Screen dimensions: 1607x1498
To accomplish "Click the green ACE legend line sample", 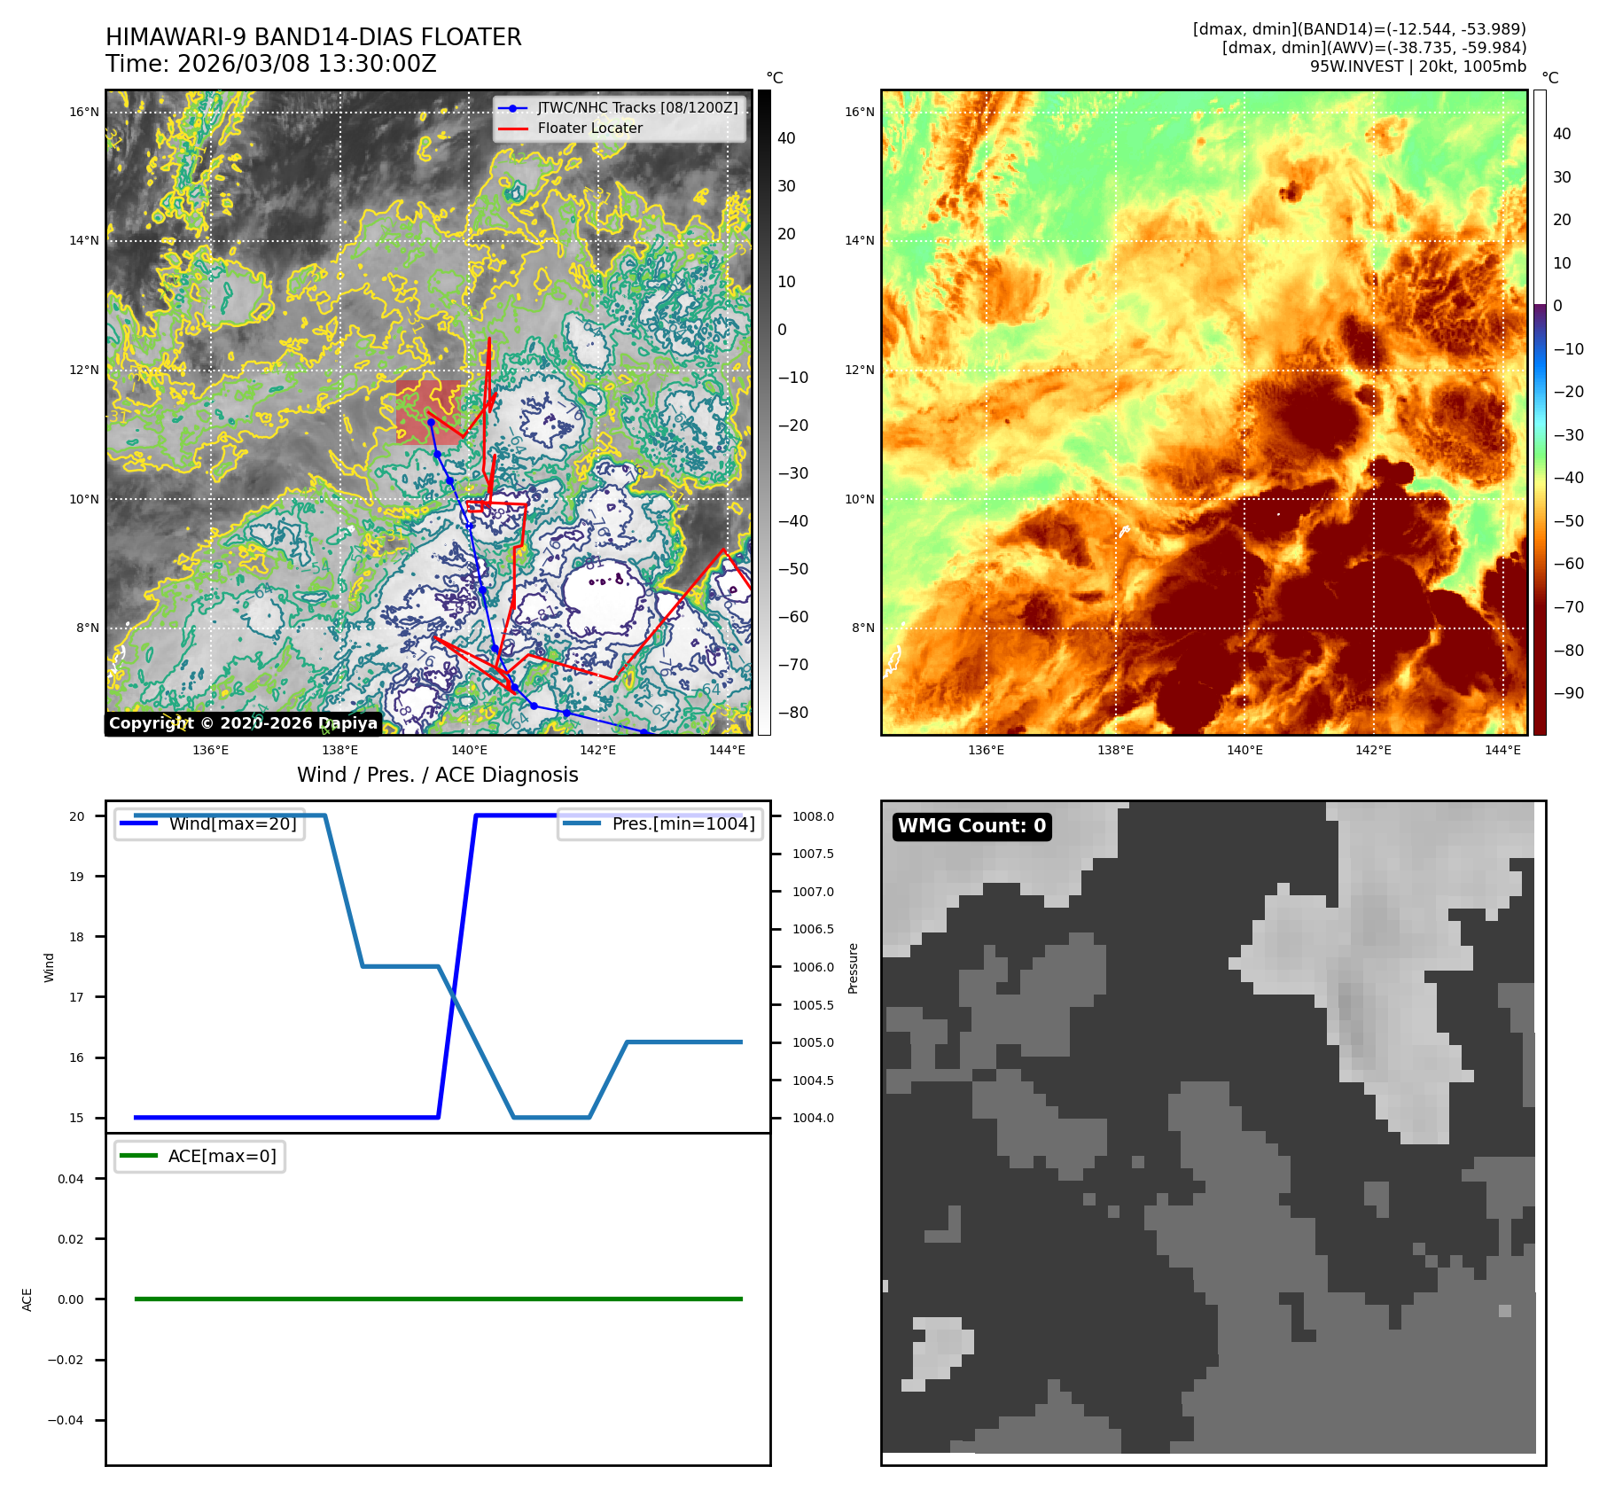I will [138, 1156].
